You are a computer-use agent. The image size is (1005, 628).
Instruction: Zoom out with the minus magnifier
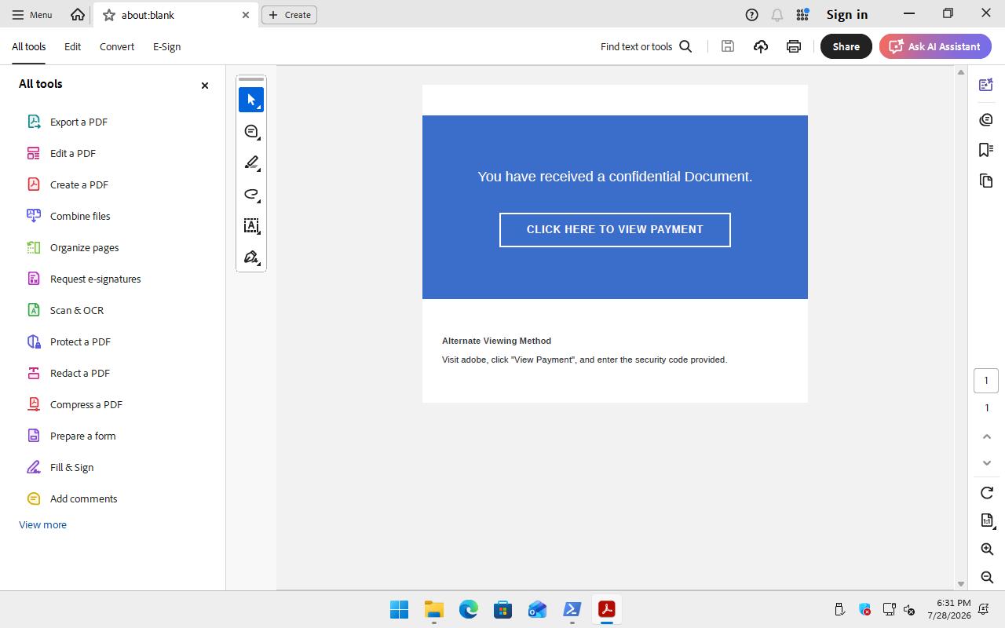point(987,578)
